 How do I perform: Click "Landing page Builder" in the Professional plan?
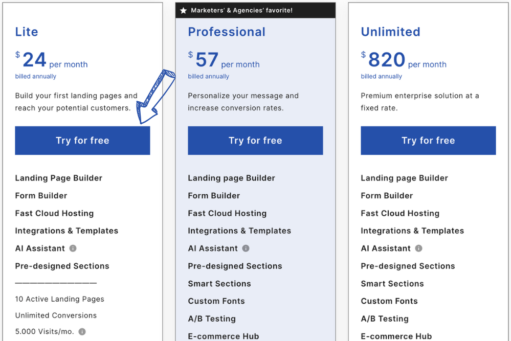(231, 178)
